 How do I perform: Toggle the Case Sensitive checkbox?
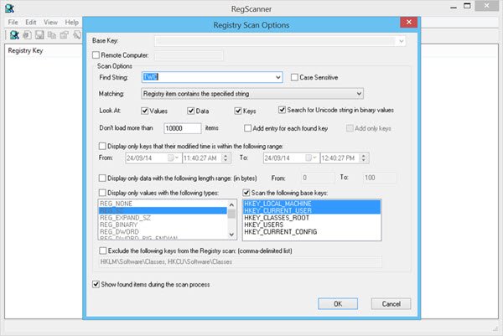coord(294,77)
